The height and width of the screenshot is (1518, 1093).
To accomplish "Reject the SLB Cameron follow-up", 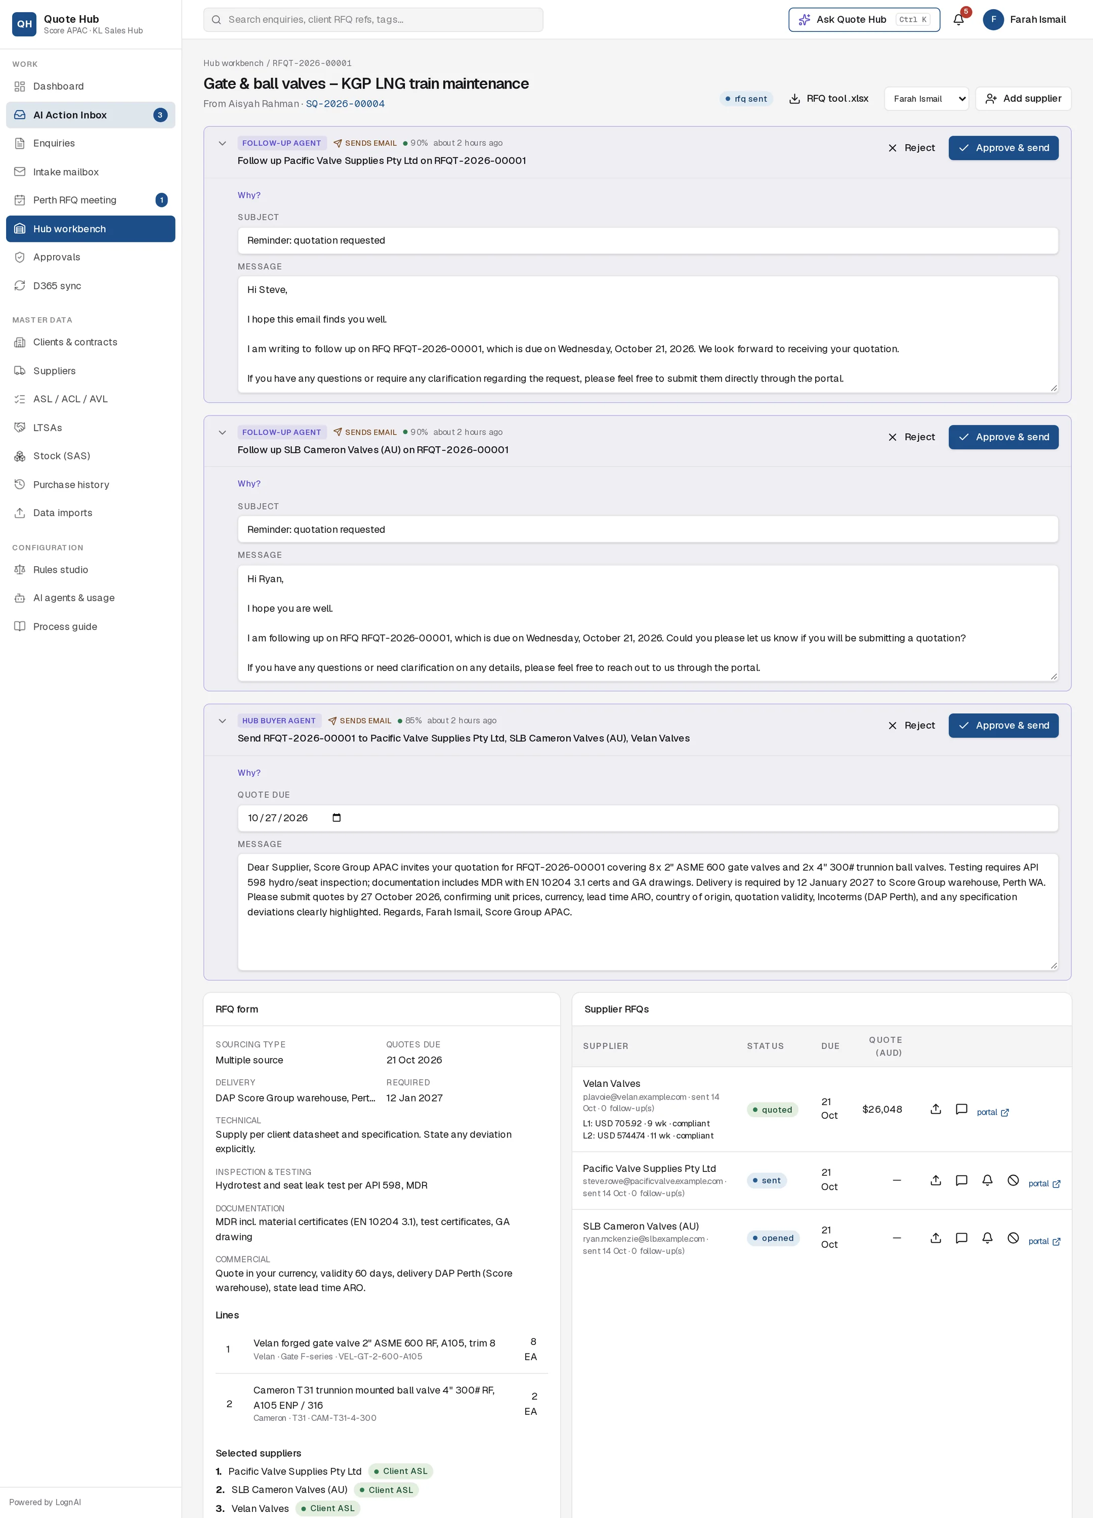I will click(912, 437).
